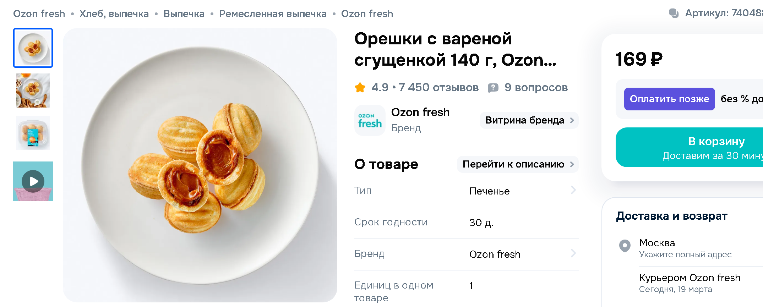Open the Ремесленная выпечка breadcrumb
Viewport: 763px width, 307px height.
coord(273,14)
